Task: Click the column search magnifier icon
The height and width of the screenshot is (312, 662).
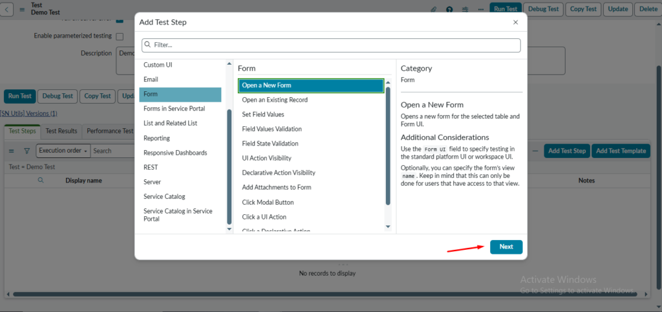Action: 41,181
